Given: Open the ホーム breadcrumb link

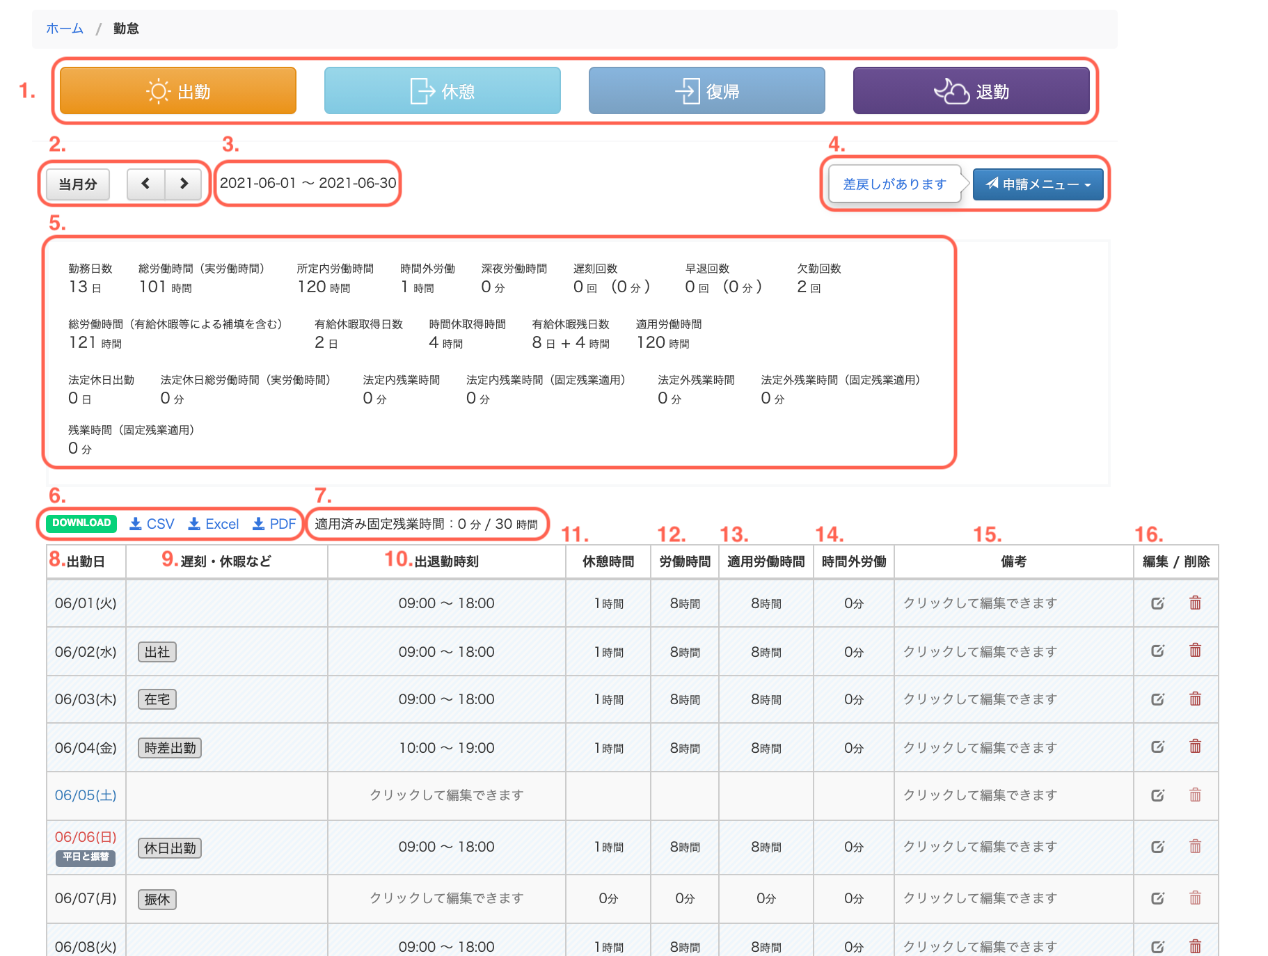Looking at the screenshot, I should [x=65, y=29].
